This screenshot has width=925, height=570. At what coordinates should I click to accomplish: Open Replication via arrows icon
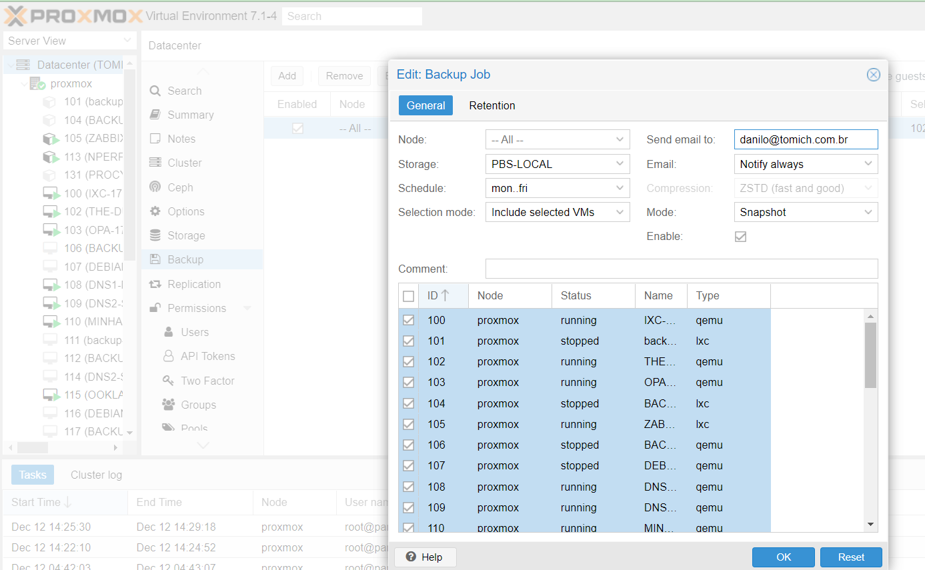[155, 284]
